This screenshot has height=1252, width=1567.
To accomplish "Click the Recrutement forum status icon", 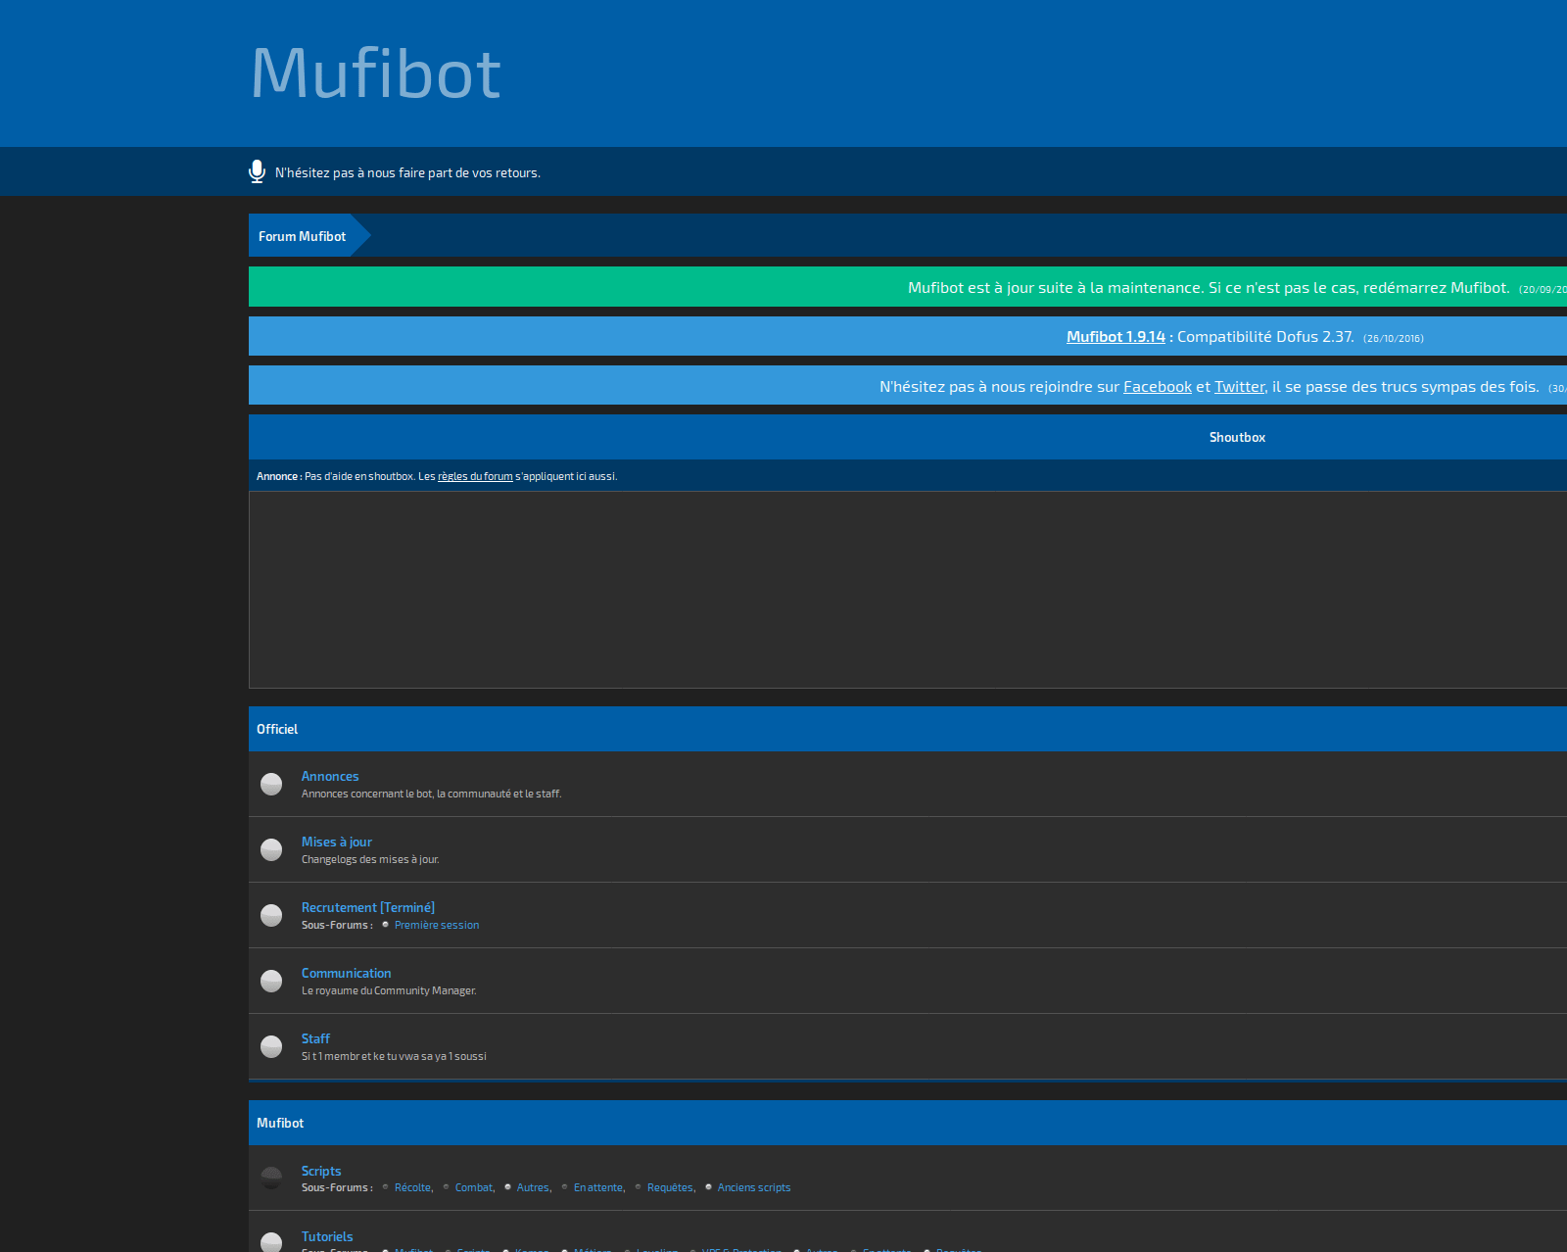I will click(x=271, y=915).
